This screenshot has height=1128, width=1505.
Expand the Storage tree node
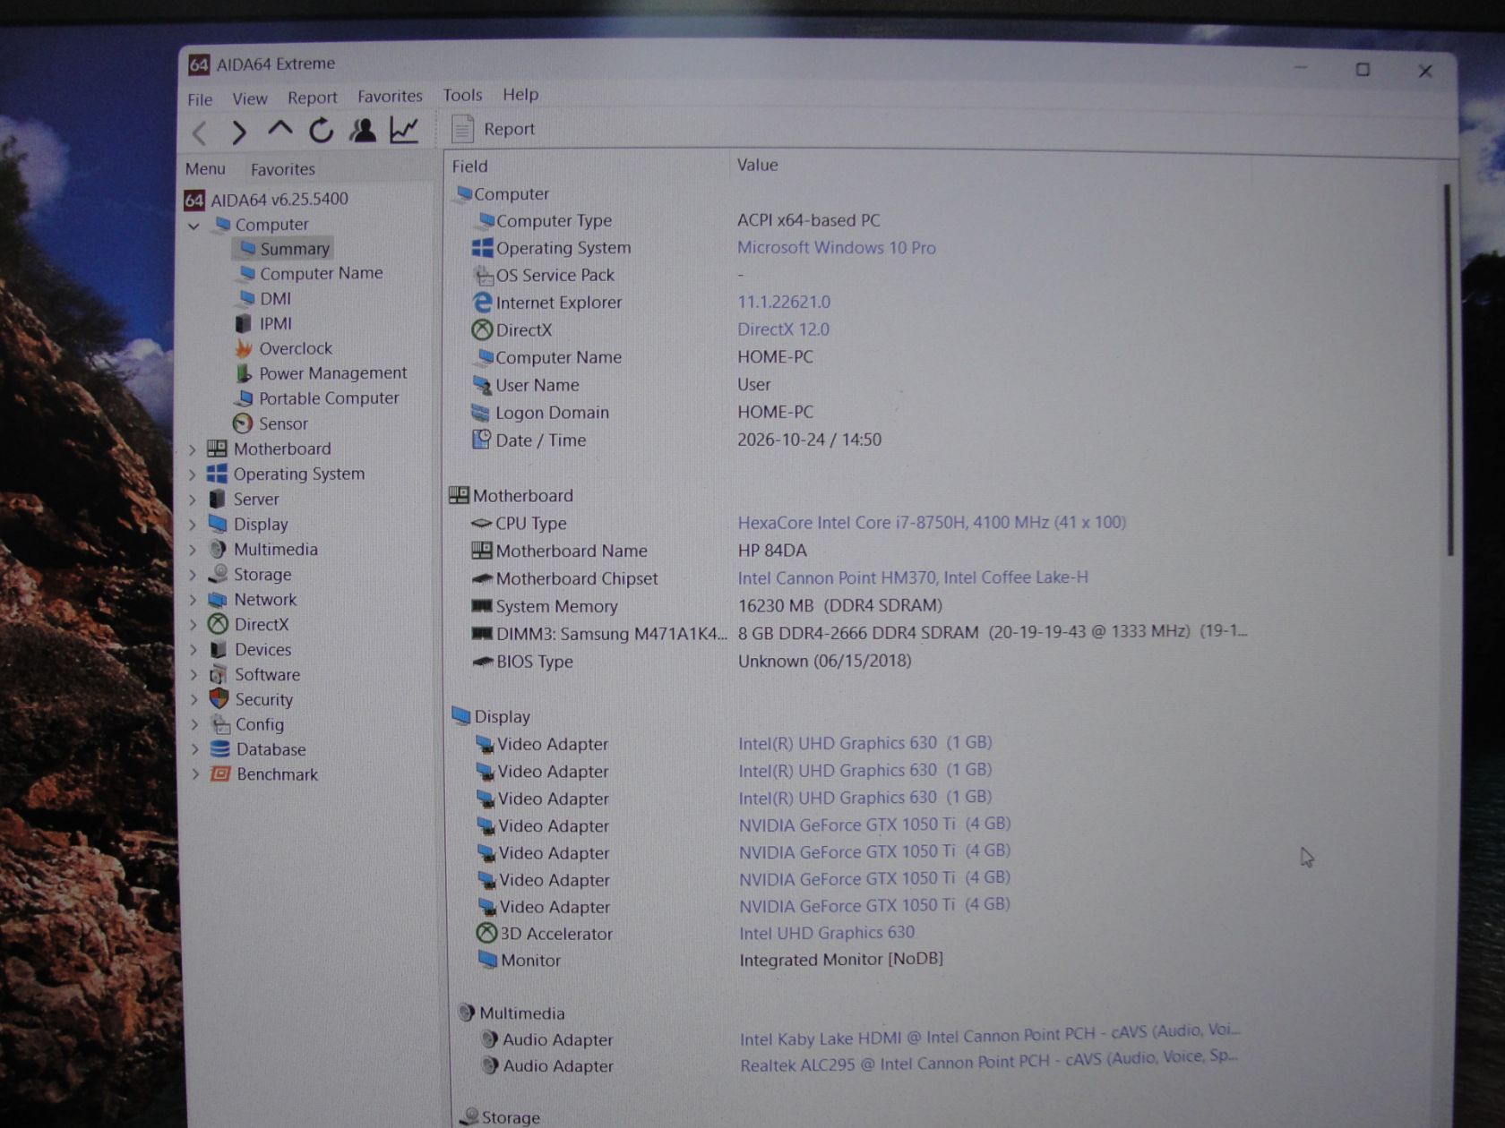coord(193,575)
